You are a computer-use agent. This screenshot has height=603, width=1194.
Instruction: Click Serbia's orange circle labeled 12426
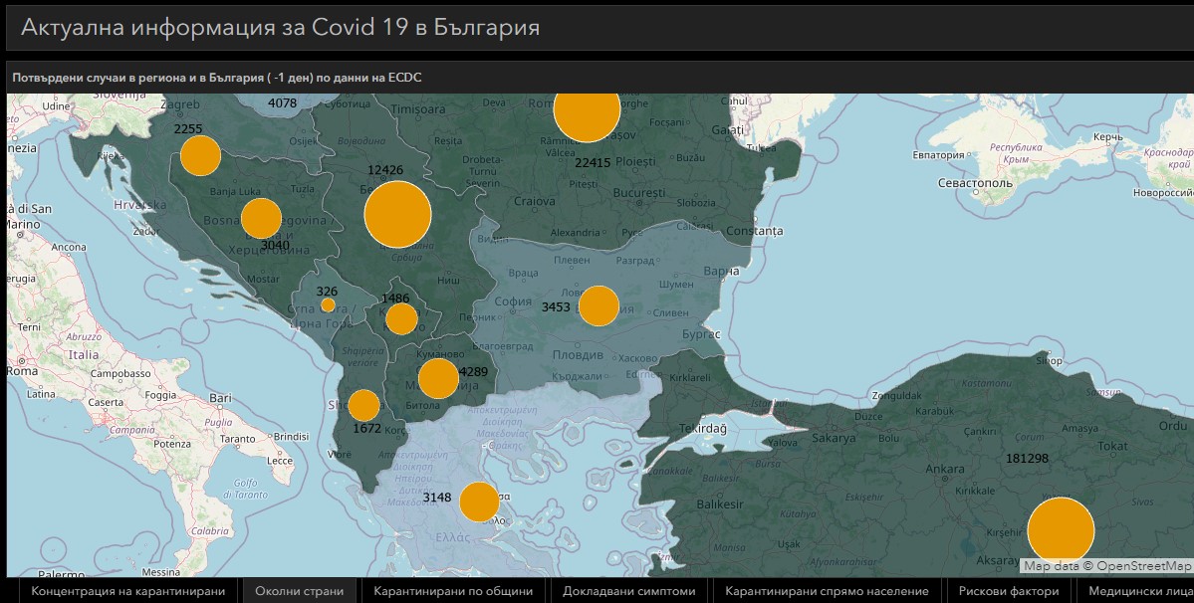(397, 214)
